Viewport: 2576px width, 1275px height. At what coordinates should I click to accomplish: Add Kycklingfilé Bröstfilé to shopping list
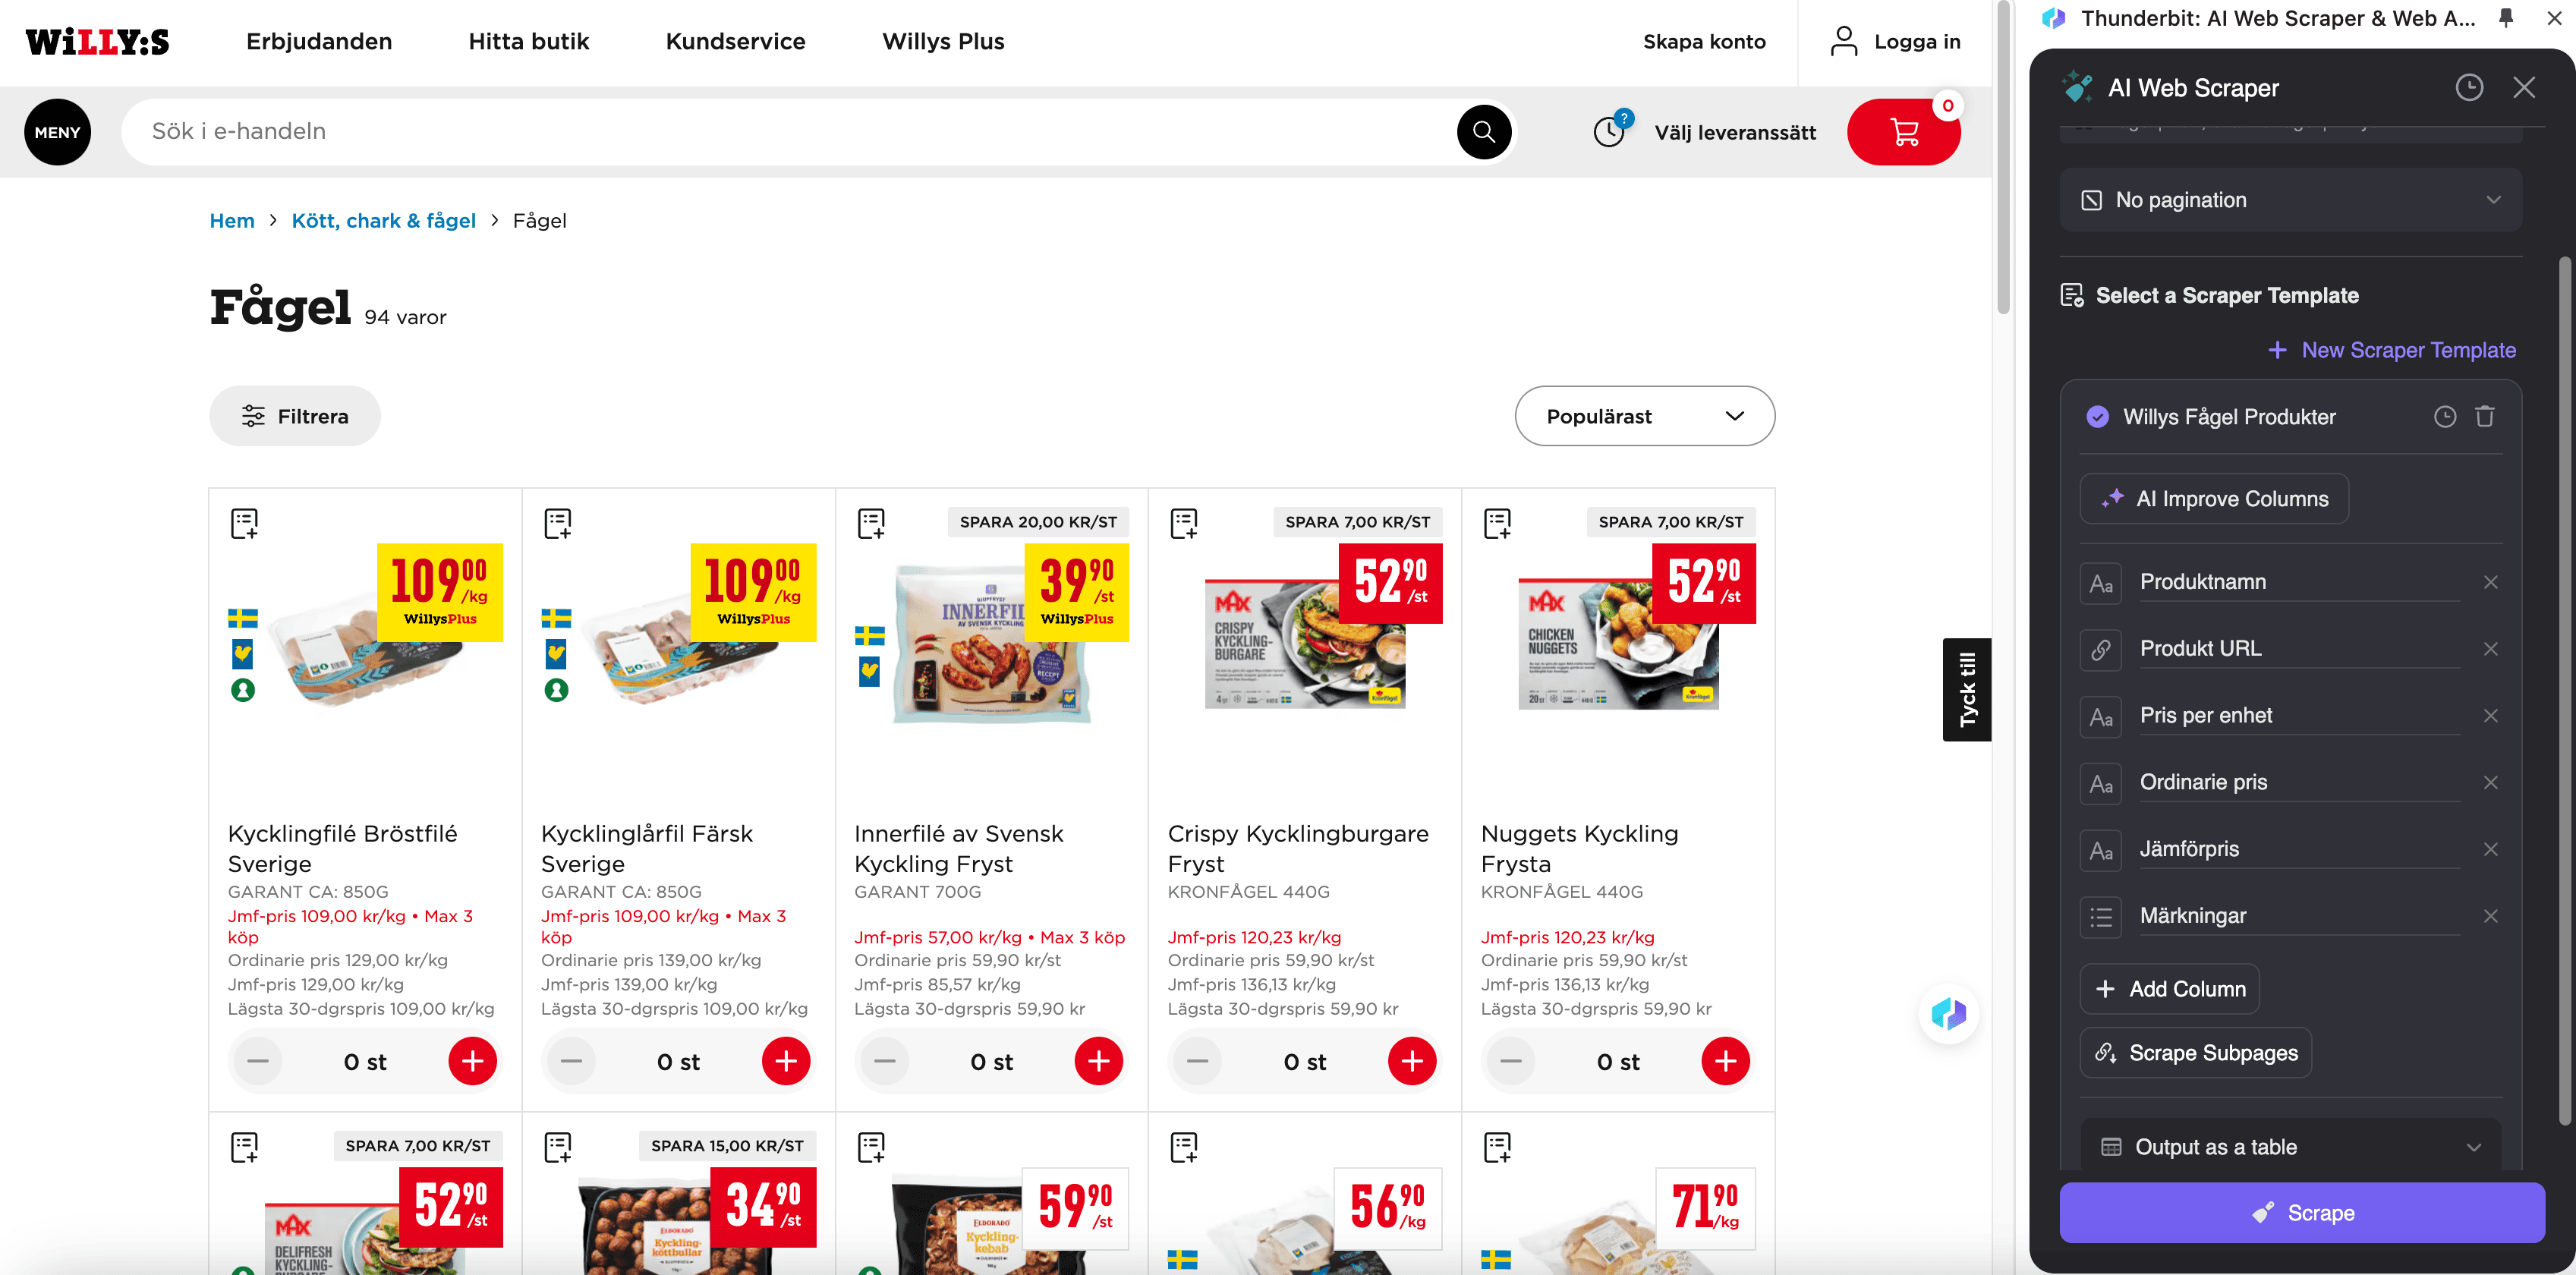pyautogui.click(x=244, y=523)
